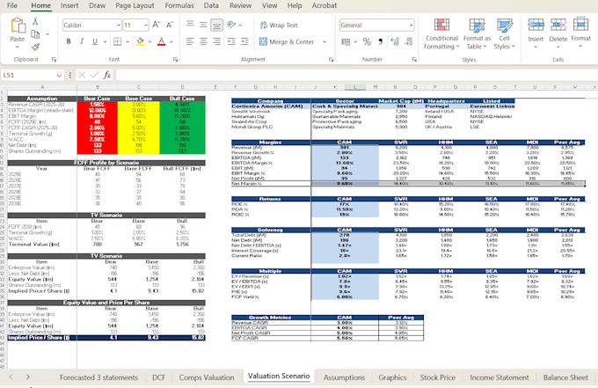
Task: Switch to Comps Valuation sheet
Action: (207, 377)
